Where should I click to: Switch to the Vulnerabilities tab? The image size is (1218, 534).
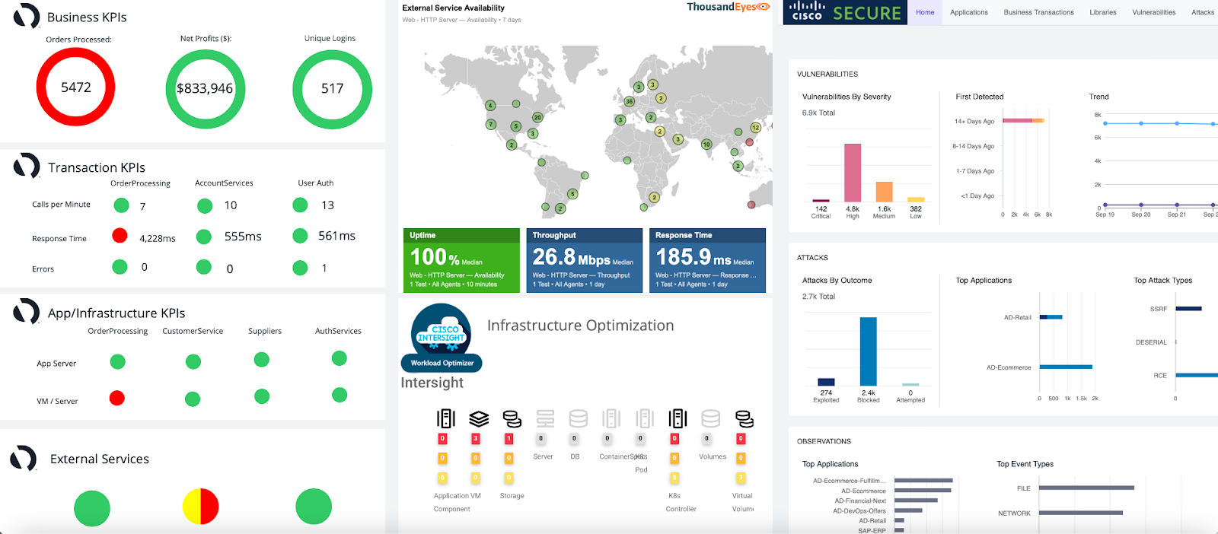(1154, 12)
